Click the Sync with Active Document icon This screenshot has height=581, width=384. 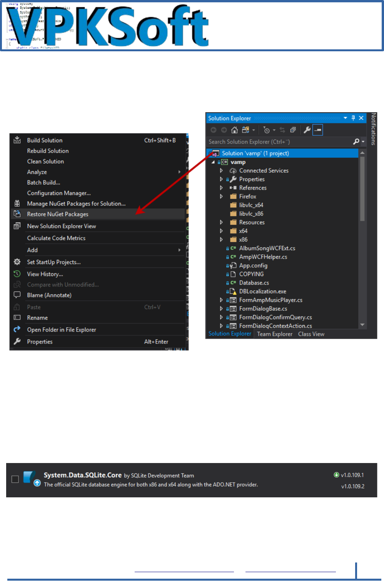pos(282,130)
